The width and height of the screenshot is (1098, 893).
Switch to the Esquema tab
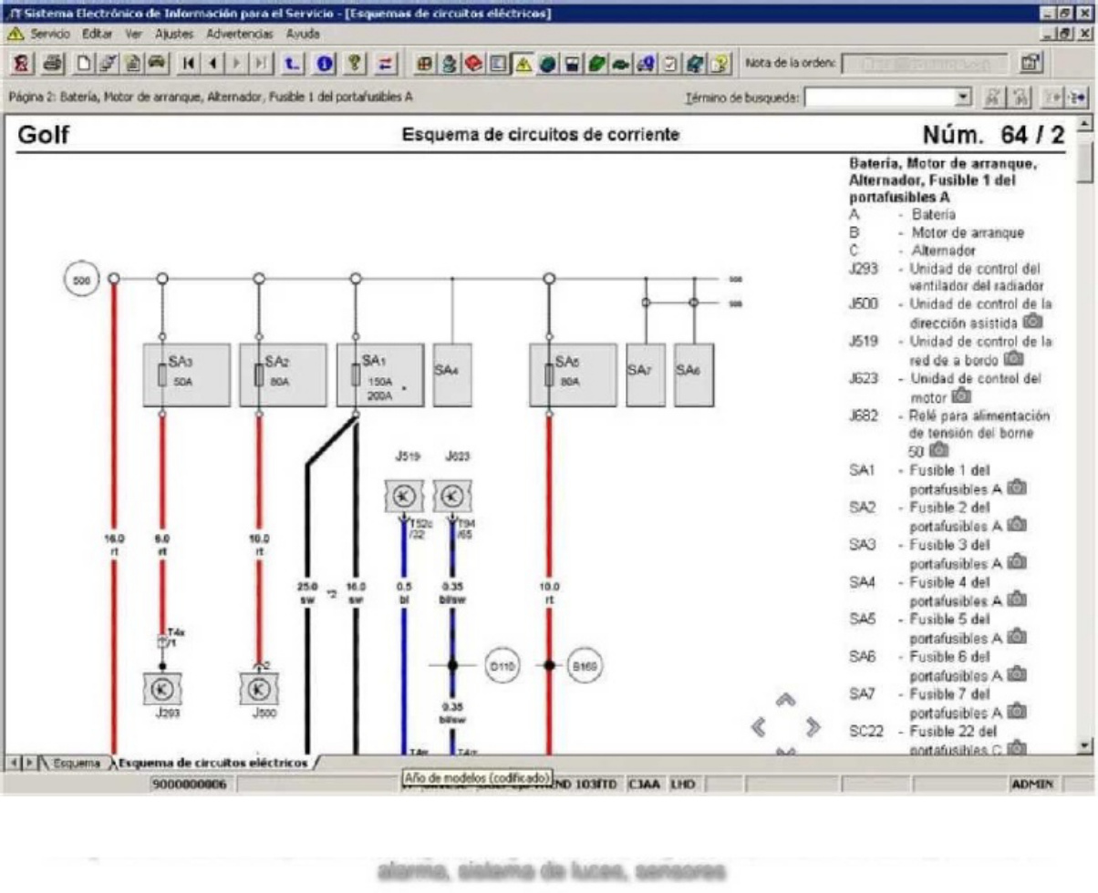tap(75, 762)
